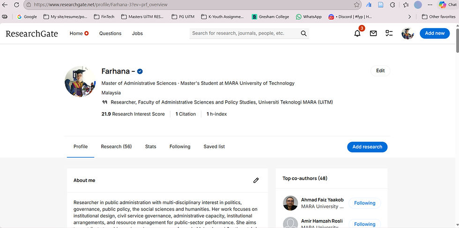Select the Profile tab

pos(81,146)
